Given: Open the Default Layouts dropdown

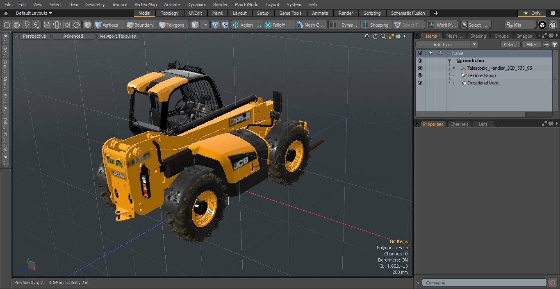Looking at the screenshot, I should click(34, 13).
